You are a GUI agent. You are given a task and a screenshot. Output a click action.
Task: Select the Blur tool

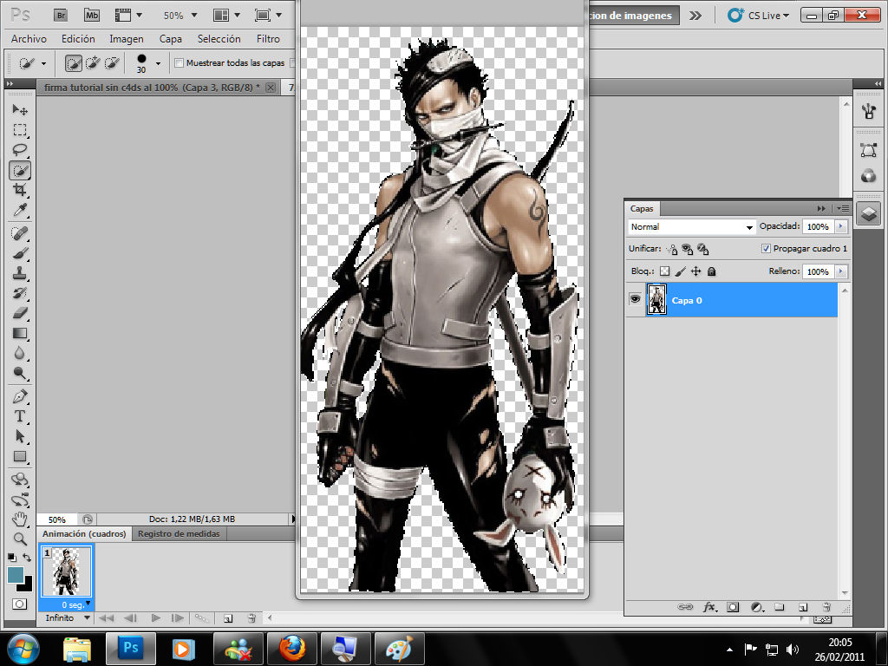point(20,353)
